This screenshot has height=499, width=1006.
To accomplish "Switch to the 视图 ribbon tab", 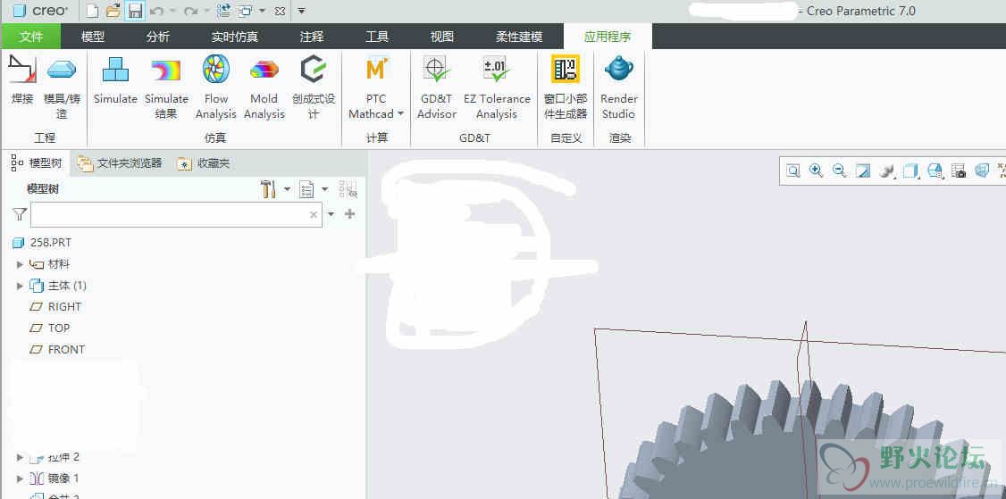I will (442, 37).
